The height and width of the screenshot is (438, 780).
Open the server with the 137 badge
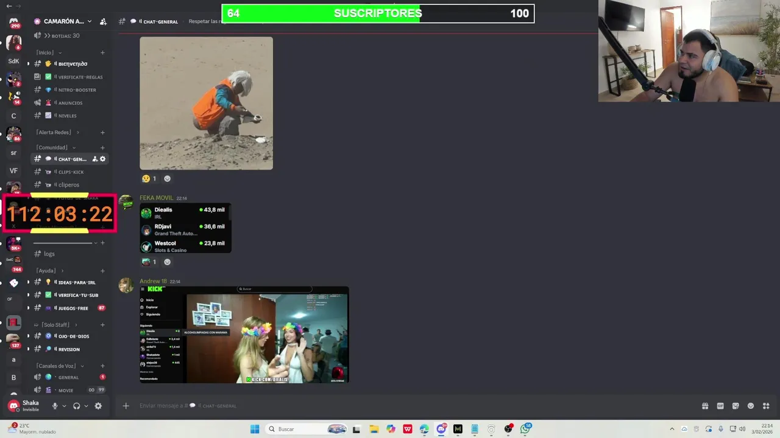coord(13,341)
